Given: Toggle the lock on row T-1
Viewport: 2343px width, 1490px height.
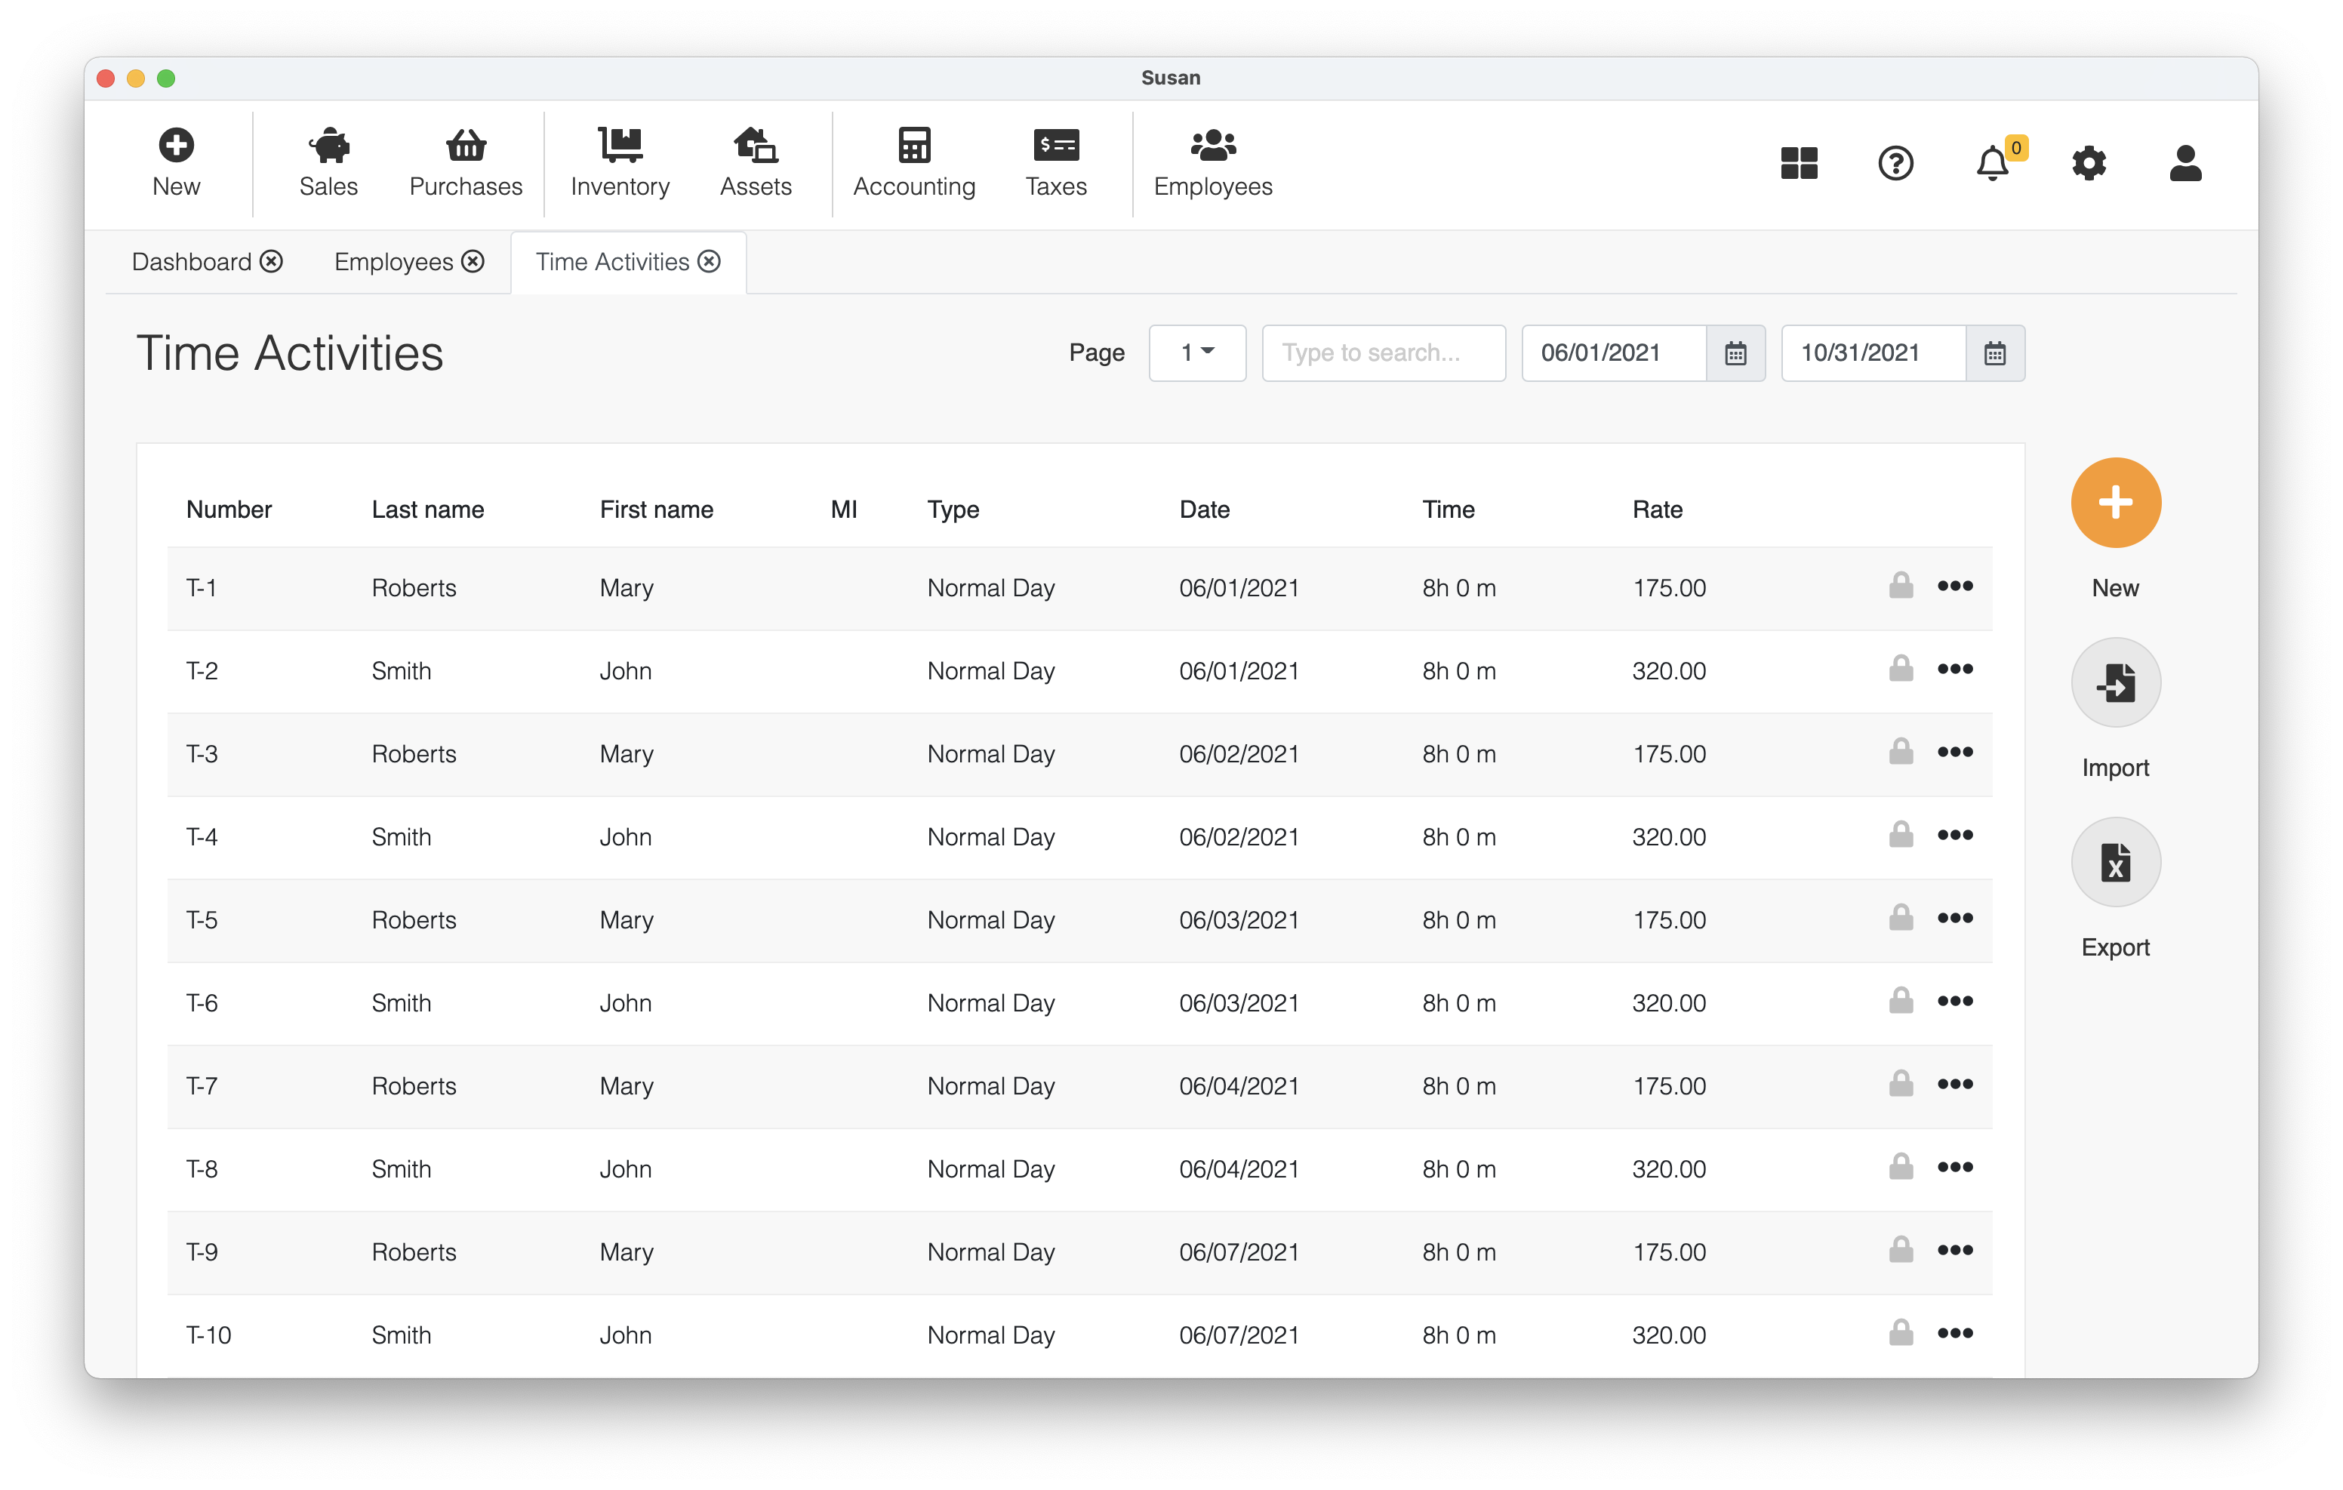Looking at the screenshot, I should [1900, 586].
